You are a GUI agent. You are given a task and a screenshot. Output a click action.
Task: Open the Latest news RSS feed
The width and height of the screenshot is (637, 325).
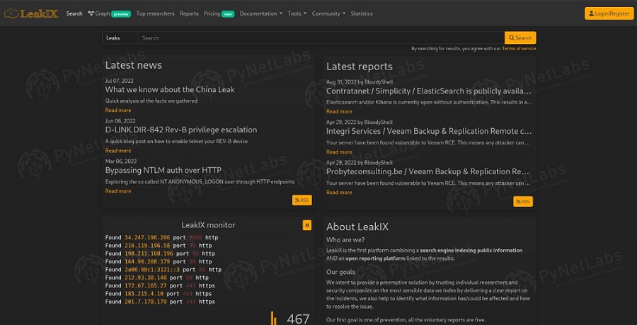[x=302, y=200]
